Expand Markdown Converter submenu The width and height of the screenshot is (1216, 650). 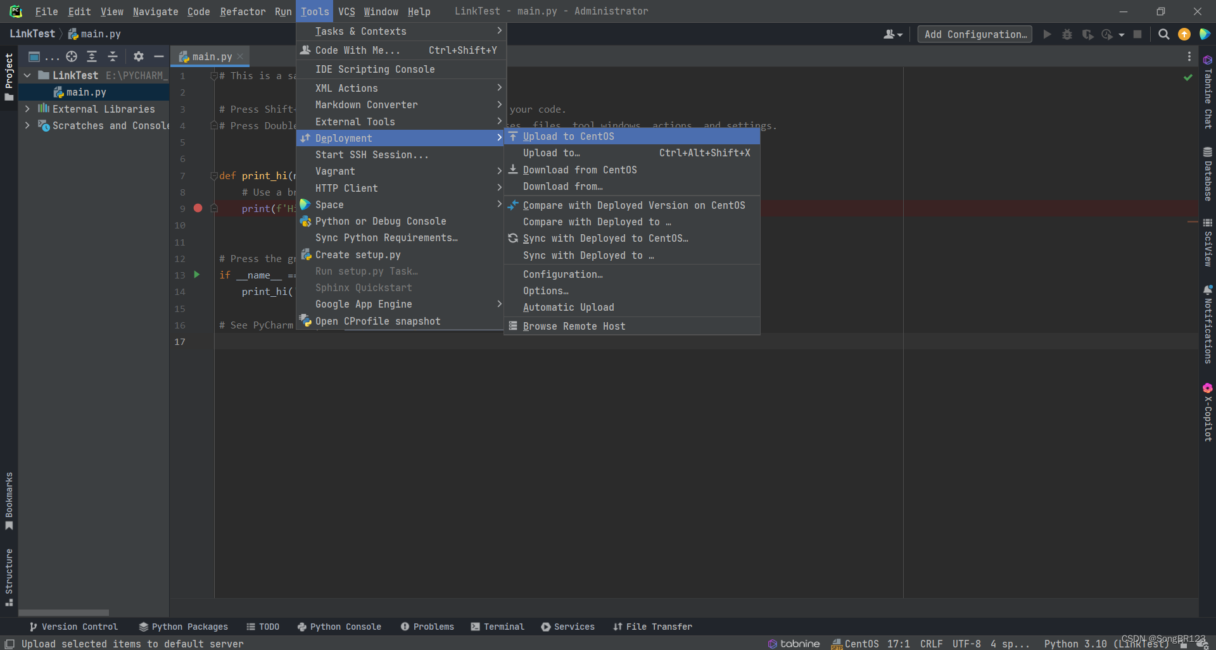pyautogui.click(x=401, y=104)
